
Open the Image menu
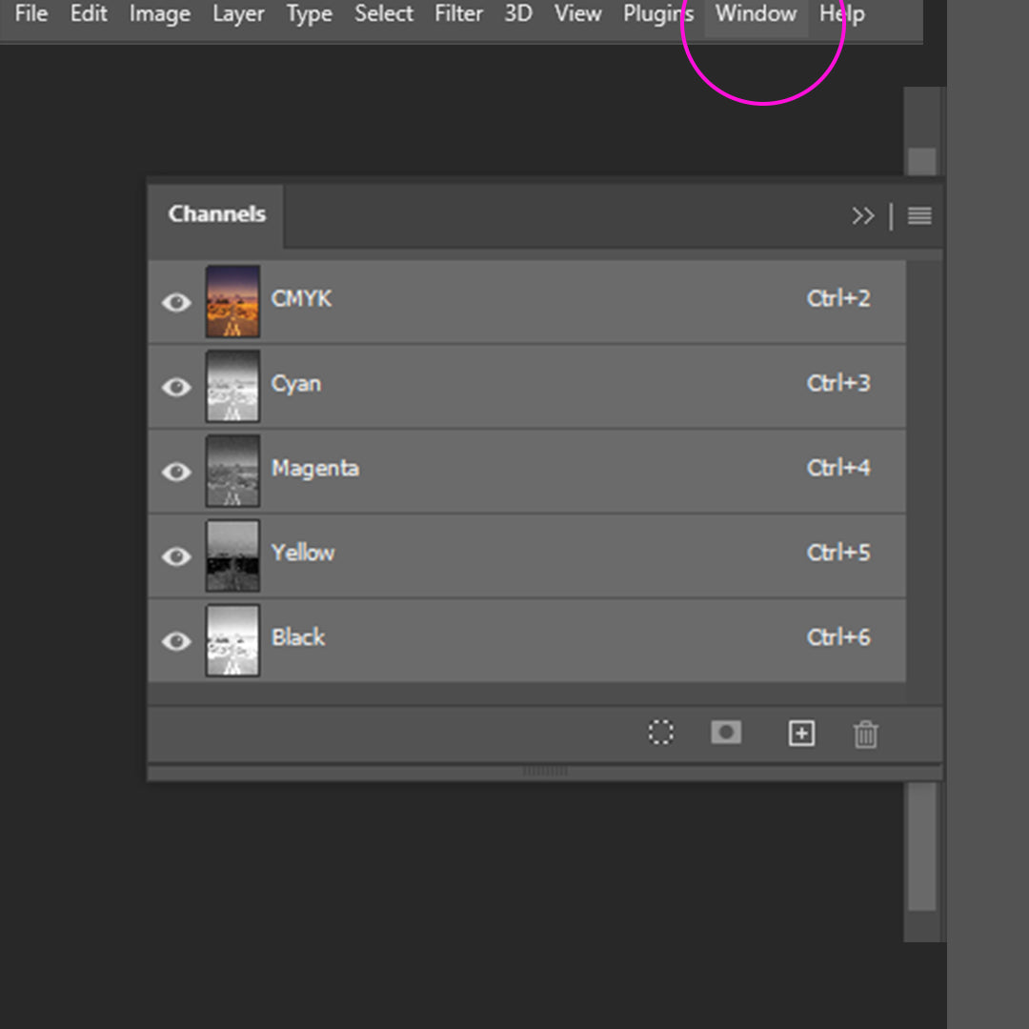(x=159, y=14)
